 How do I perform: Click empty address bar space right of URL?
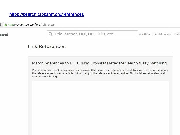112,25
